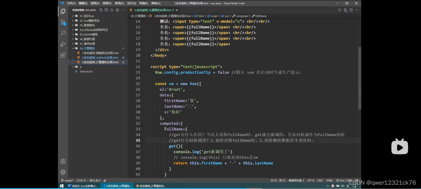This screenshot has height=189, width=421.
Task: Switch to the Word 尚硅谷_Vue全家桶 taskbar item
Action: point(83,186)
